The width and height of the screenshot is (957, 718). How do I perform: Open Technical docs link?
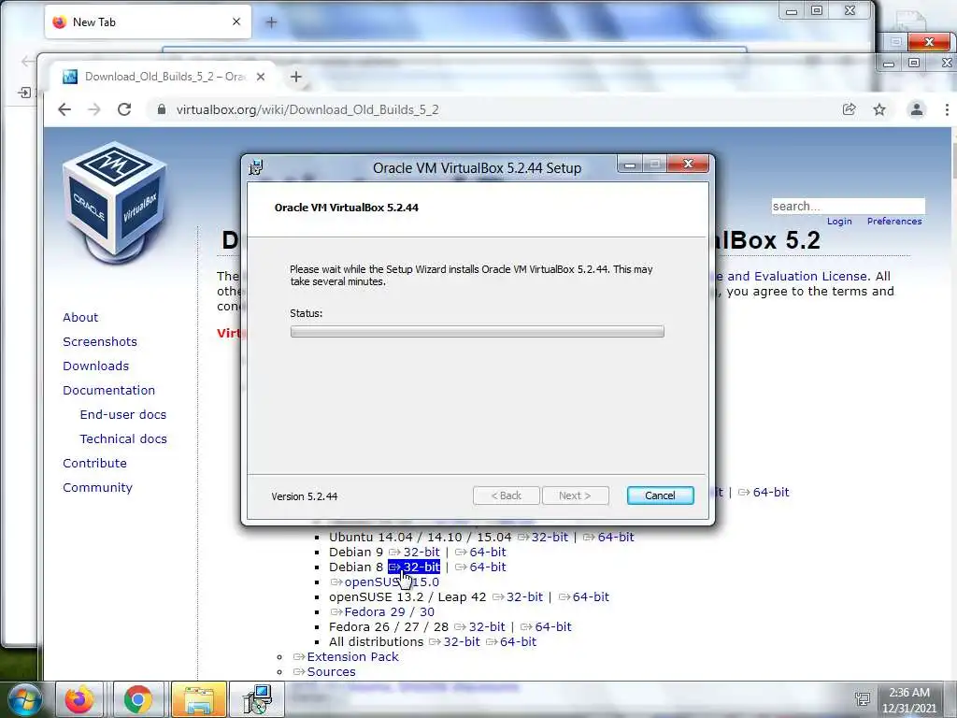pyautogui.click(x=123, y=439)
